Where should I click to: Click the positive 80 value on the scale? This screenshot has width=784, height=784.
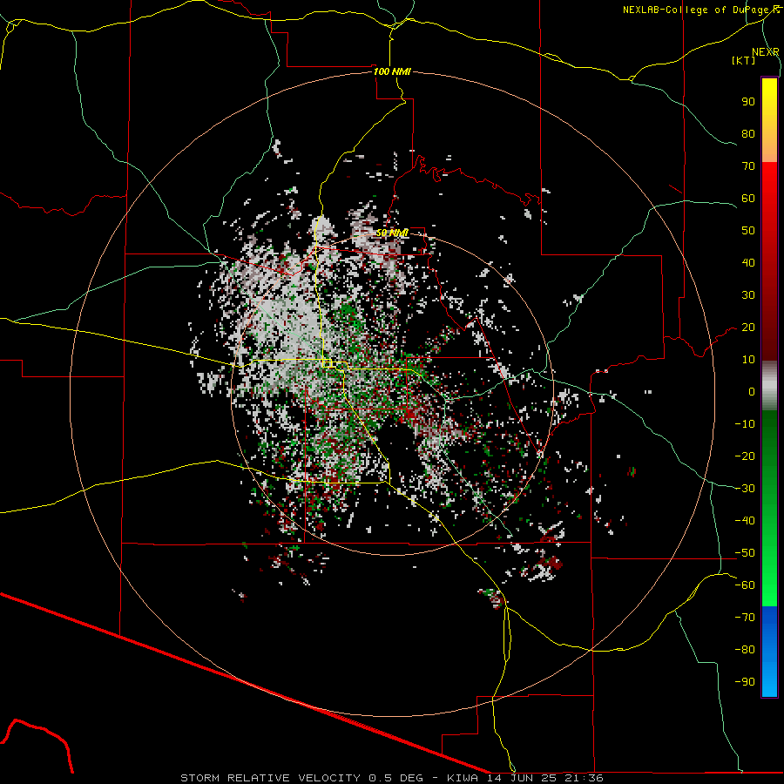[x=748, y=133]
